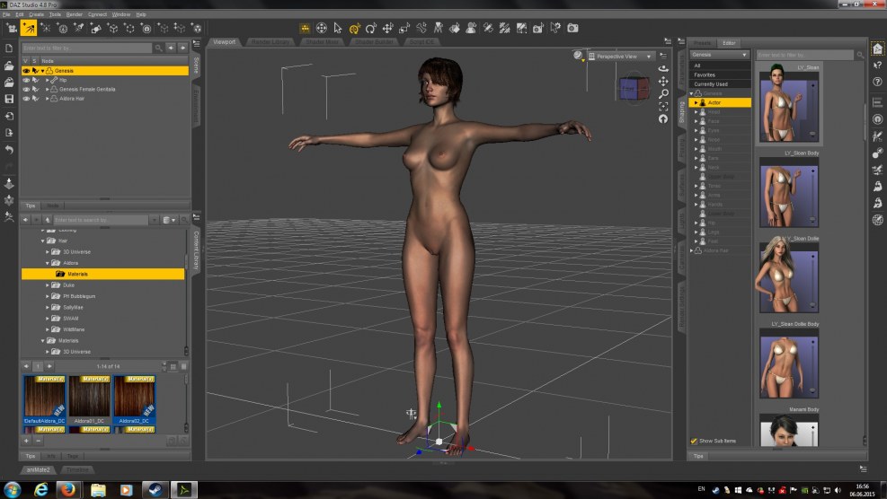Toggle selectability arrow for Aldora Hair
887x499 pixels.
click(35, 99)
